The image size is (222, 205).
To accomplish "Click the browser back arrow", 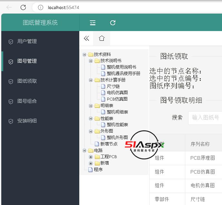I will point(9,7).
